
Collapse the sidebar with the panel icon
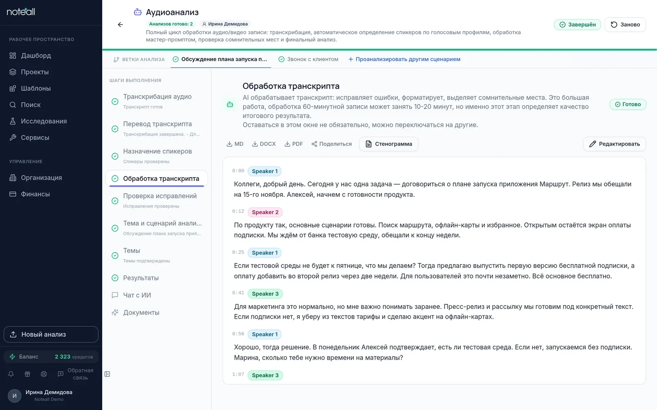[x=107, y=374]
